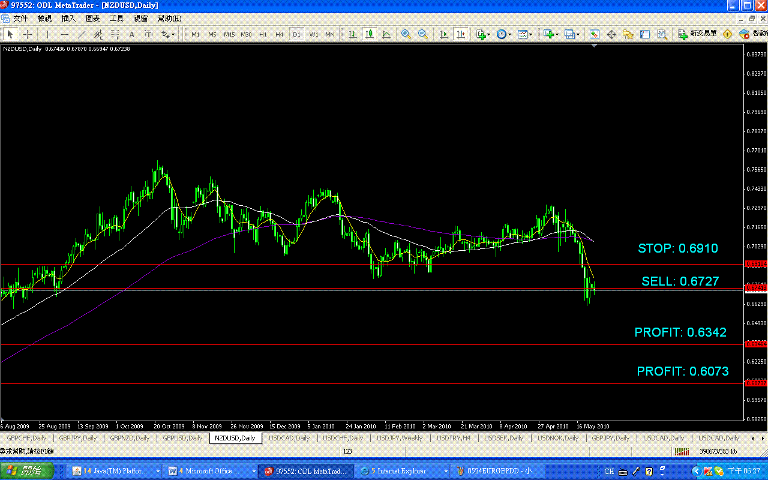Toggle candlestick chart display
Viewport: 768px width, 480px height.
[x=370, y=34]
